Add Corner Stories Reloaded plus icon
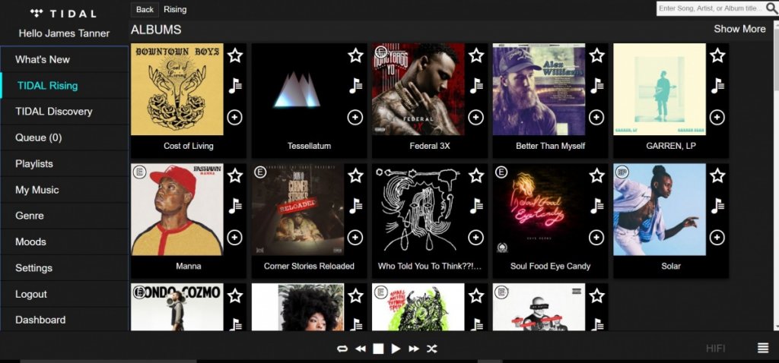The width and height of the screenshot is (779, 363). (355, 238)
